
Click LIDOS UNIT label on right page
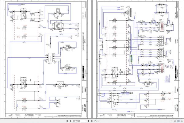[177, 108]
